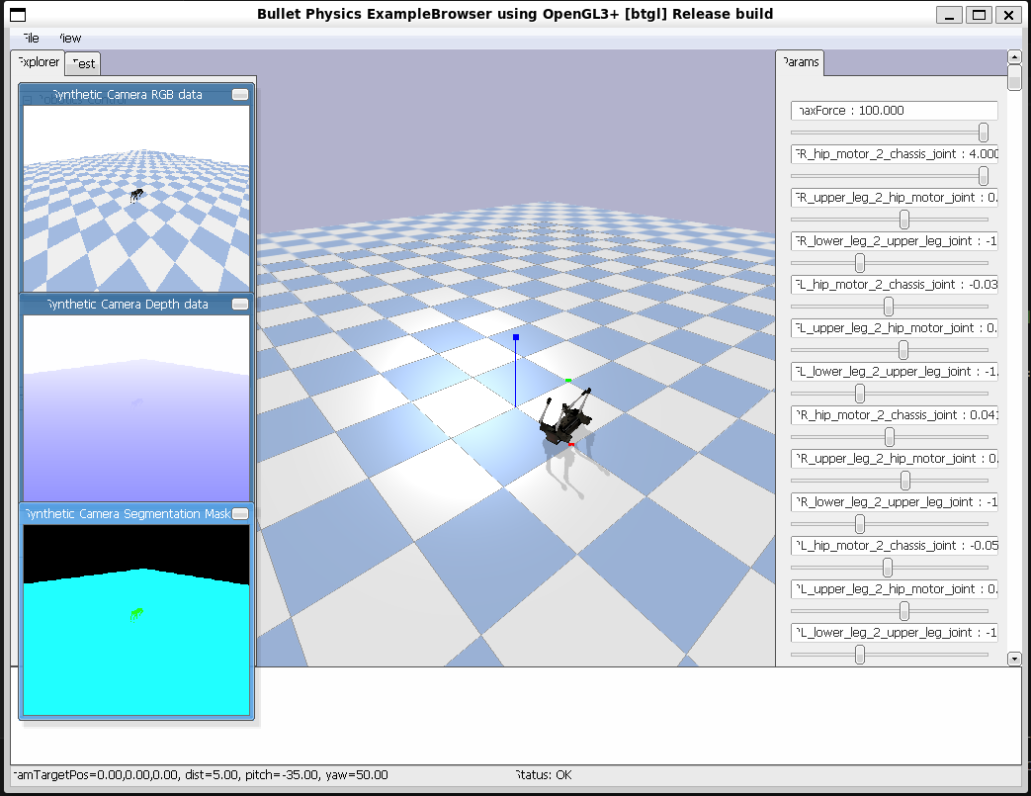Screen dimensions: 1031x796
Task: Select the Params tab
Action: [800, 62]
